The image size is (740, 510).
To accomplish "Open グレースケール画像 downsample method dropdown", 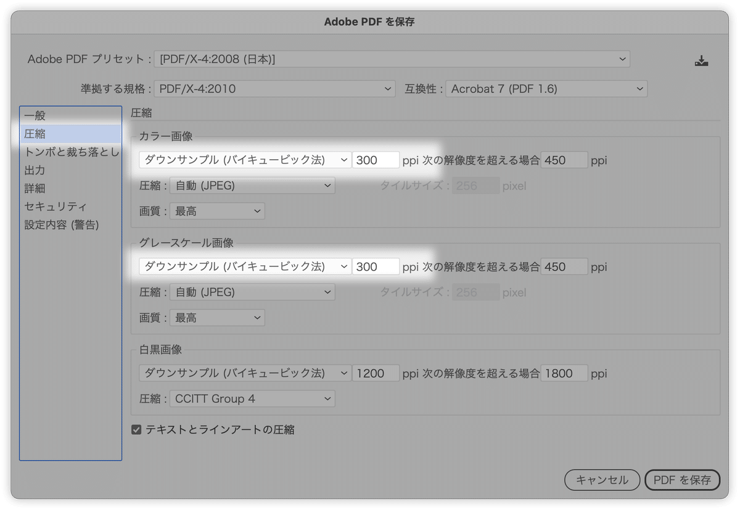I will pos(245,267).
